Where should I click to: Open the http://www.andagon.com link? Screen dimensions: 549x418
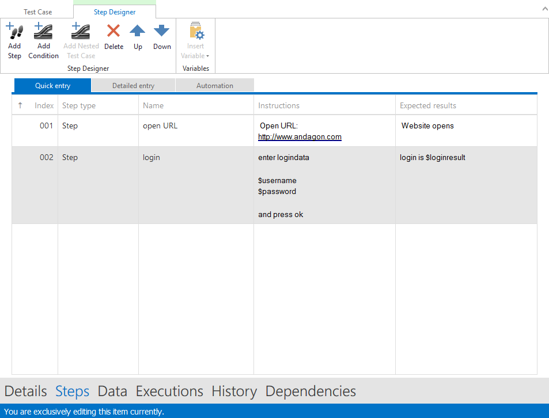click(300, 137)
